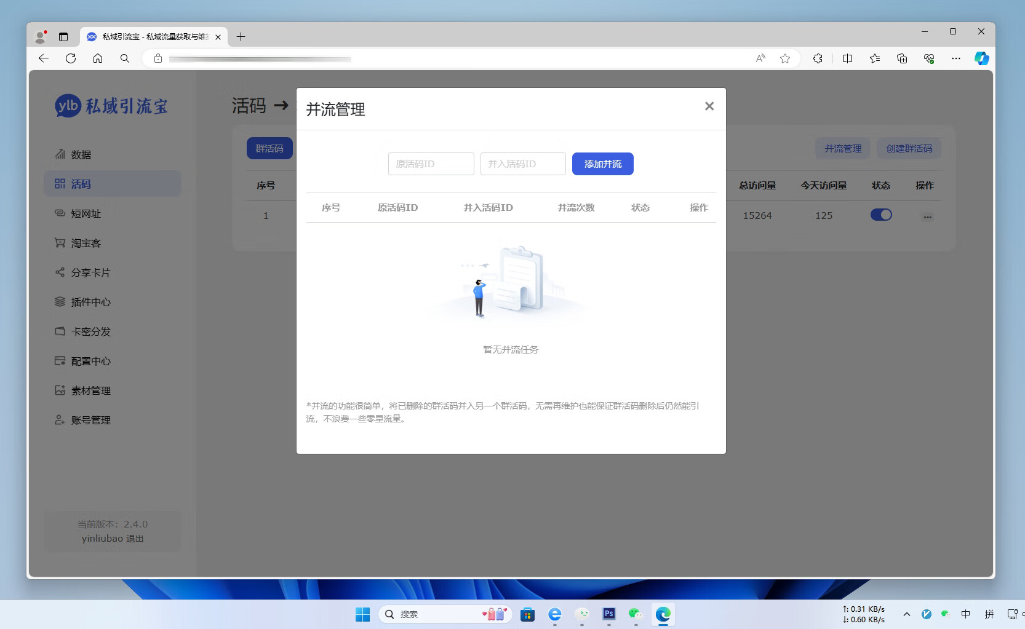This screenshot has height=629, width=1025.
Task: Select the 淘宝客 shopping cart icon
Action: pos(60,243)
